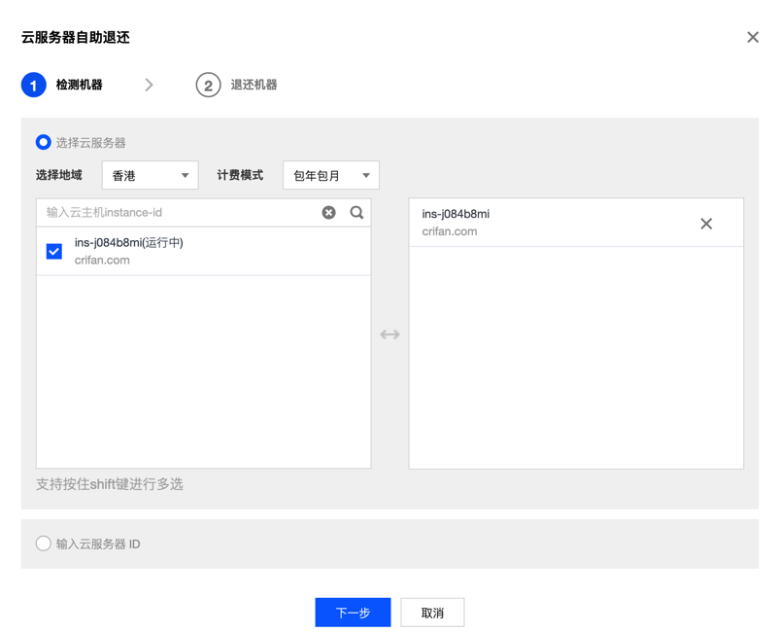
Task: Clear the instance-id search field
Action: [328, 213]
